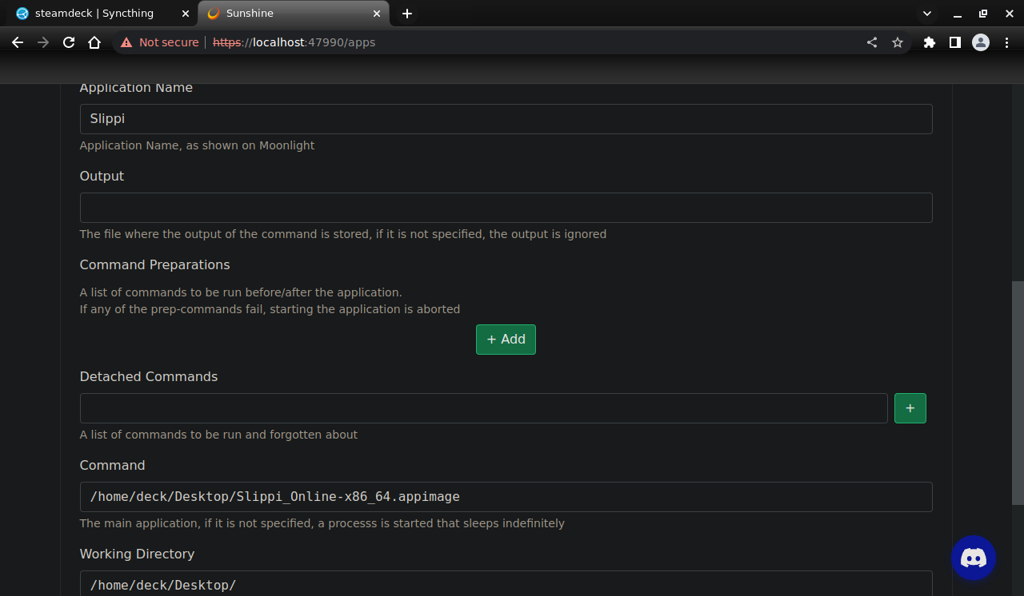
Task: Select the Command Preparations heading
Action: point(154,264)
